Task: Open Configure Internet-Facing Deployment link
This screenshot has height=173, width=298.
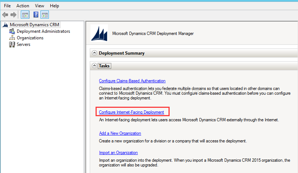Action: pyautogui.click(x=131, y=112)
